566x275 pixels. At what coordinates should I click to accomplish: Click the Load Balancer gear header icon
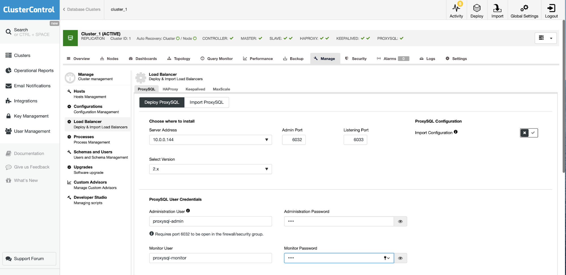[x=141, y=78]
